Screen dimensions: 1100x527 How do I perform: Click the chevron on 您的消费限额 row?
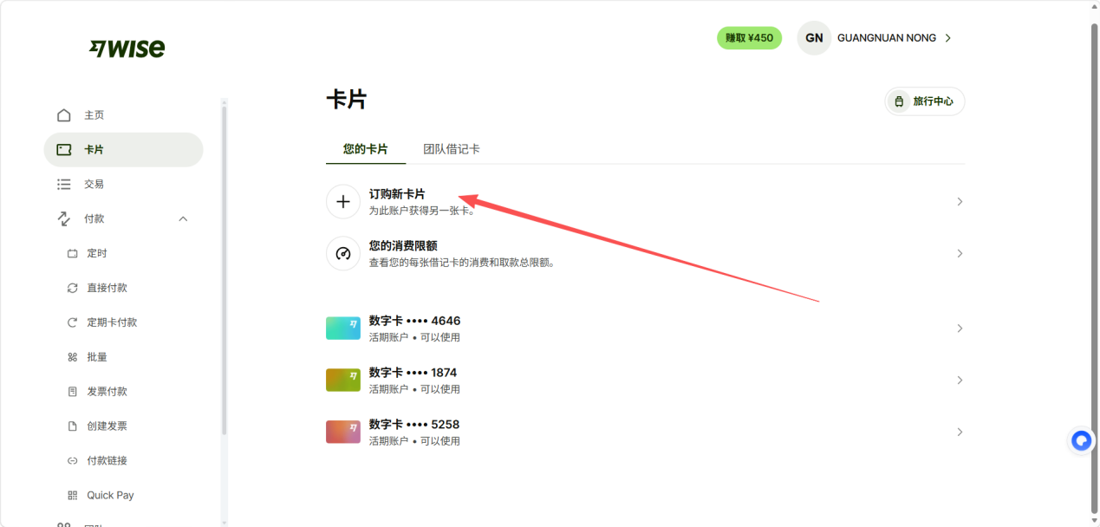[x=960, y=254]
